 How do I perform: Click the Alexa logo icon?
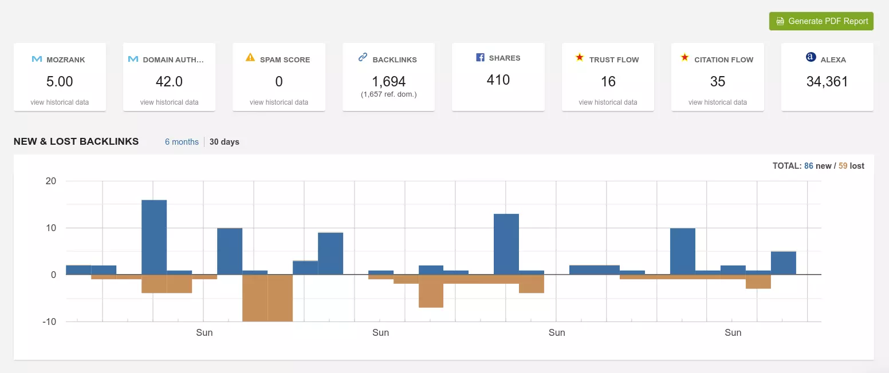(811, 57)
